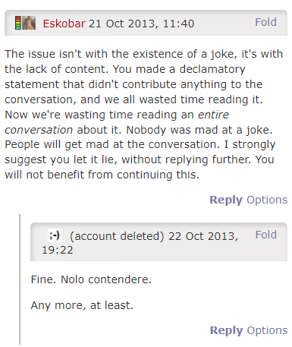Fold Eskobar's comment

(x=265, y=22)
